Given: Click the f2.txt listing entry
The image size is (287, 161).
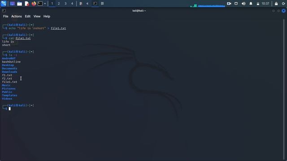Looking at the screenshot, I should click(x=7, y=79).
